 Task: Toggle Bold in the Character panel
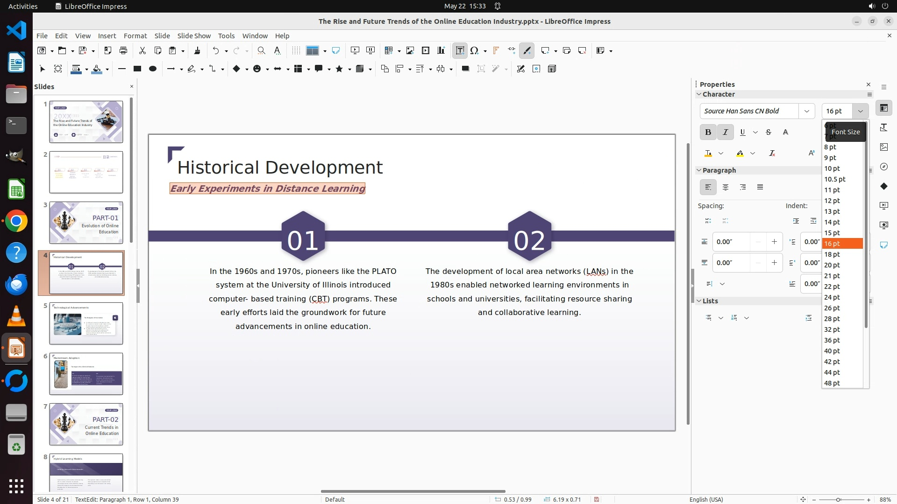click(x=708, y=132)
